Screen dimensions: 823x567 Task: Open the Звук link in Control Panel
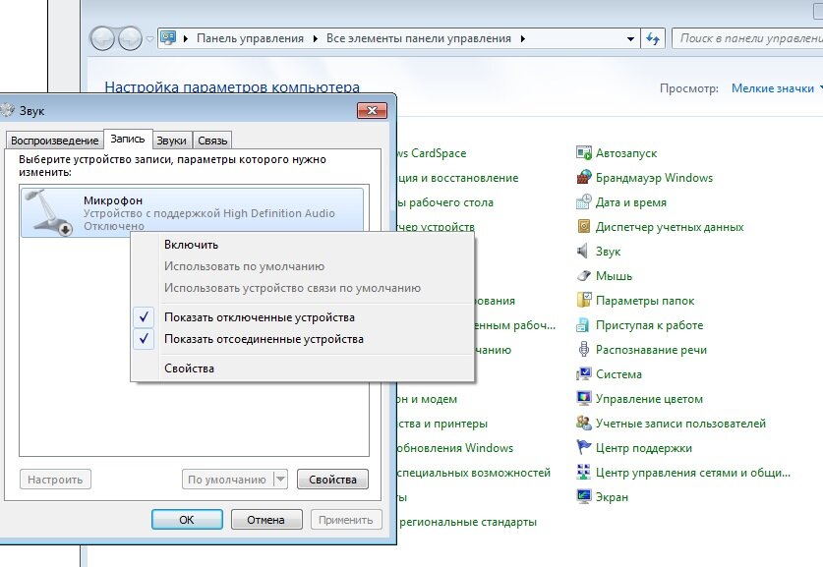point(608,252)
